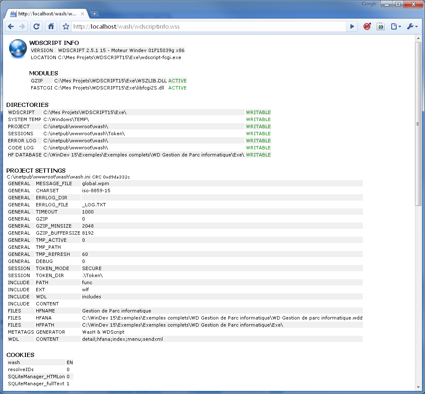Viewport: 425px width, 394px height.
Task: Click the vertical scrollbar thumb
Action: tap(418, 124)
